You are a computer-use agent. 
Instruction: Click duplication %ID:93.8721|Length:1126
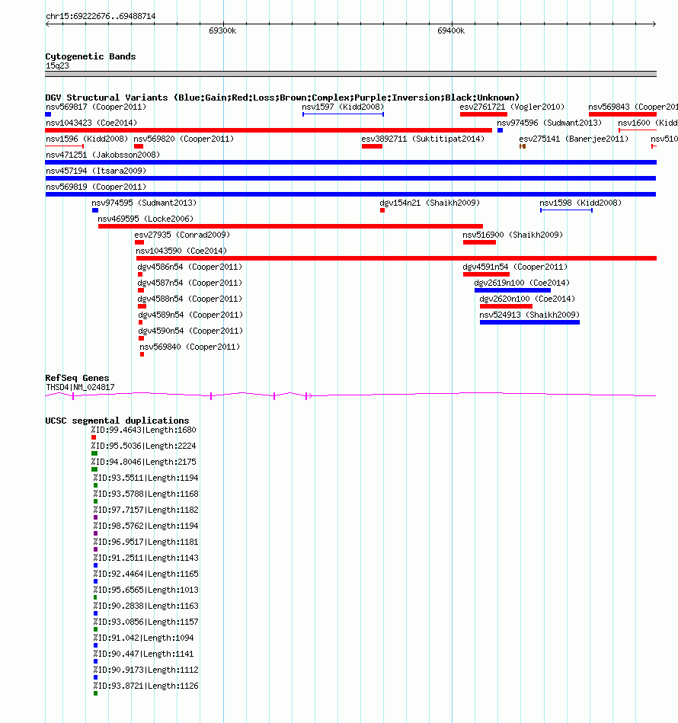146,686
